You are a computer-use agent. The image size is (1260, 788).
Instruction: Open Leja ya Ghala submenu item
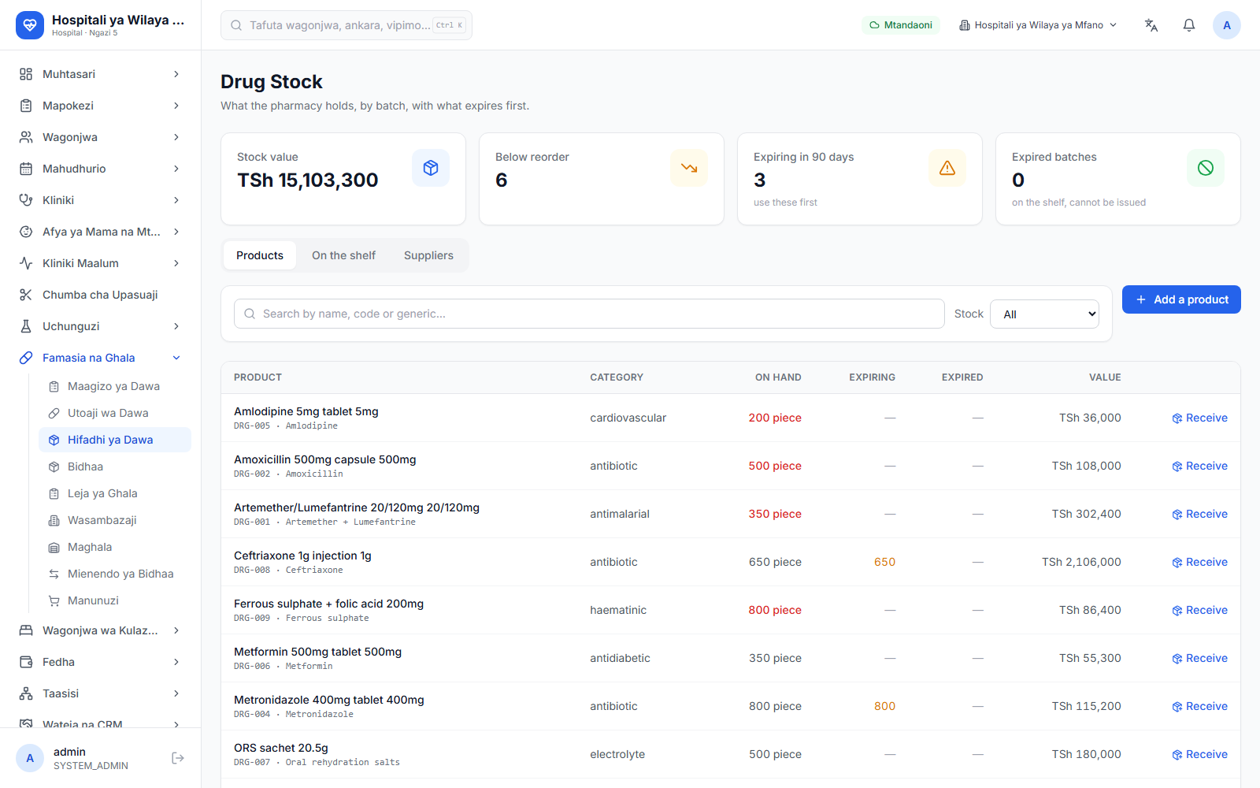tap(115, 493)
